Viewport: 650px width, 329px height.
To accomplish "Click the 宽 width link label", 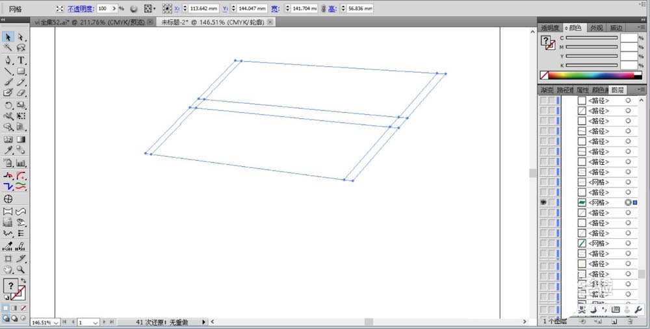I will tap(275, 8).
